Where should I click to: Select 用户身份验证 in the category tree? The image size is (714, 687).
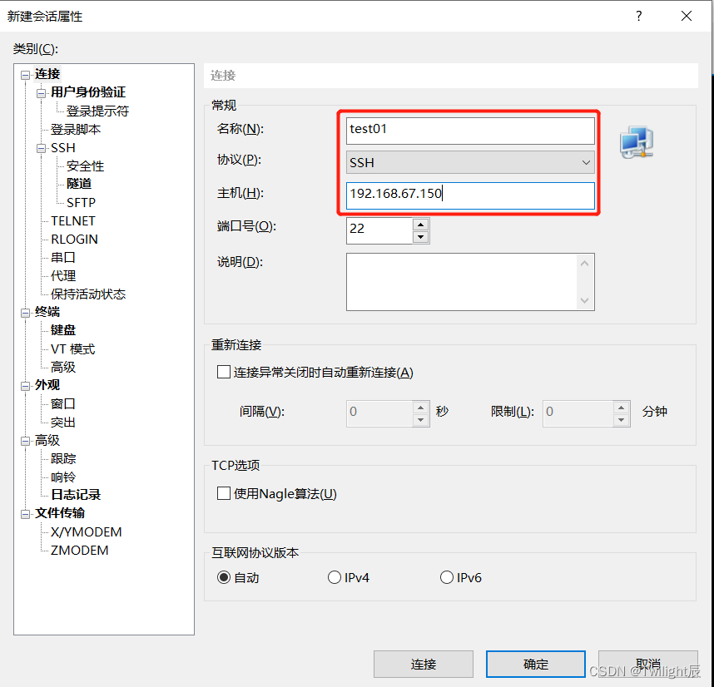[88, 92]
